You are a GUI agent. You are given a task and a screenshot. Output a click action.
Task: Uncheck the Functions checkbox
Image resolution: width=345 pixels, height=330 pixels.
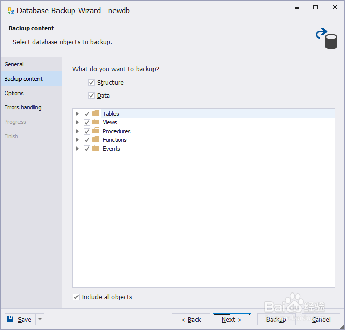coord(87,140)
